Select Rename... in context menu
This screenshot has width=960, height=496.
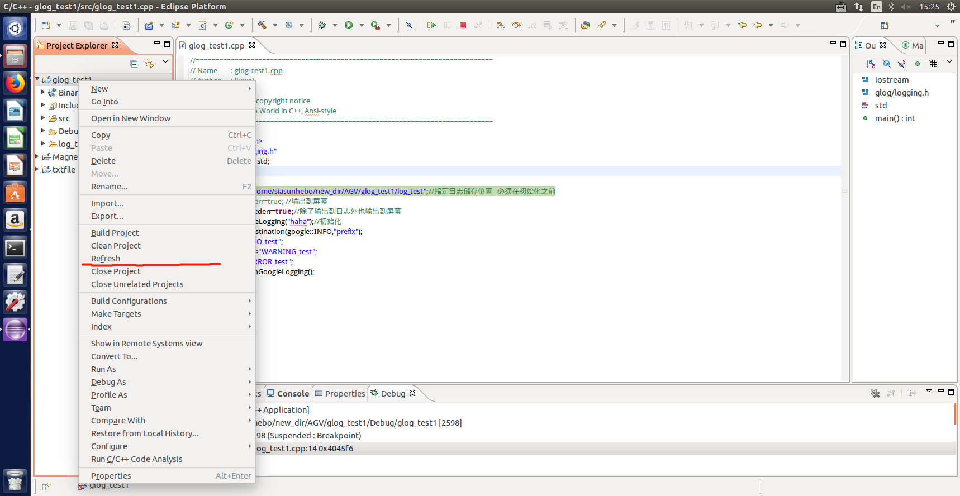pos(167,187)
